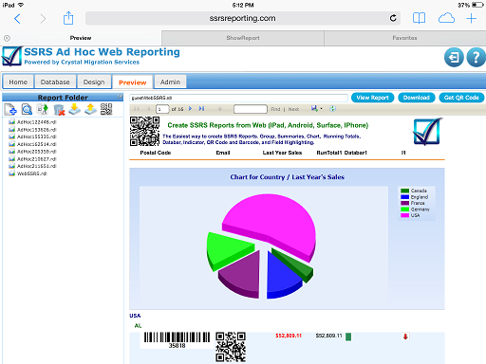Click the upload report arrow icon

90,109
